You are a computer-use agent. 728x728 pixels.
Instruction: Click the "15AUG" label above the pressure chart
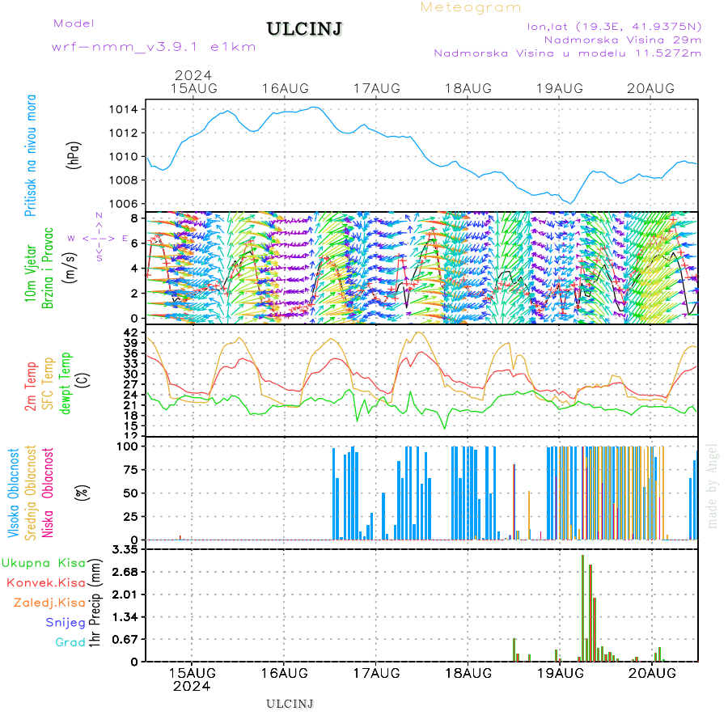[x=193, y=88]
